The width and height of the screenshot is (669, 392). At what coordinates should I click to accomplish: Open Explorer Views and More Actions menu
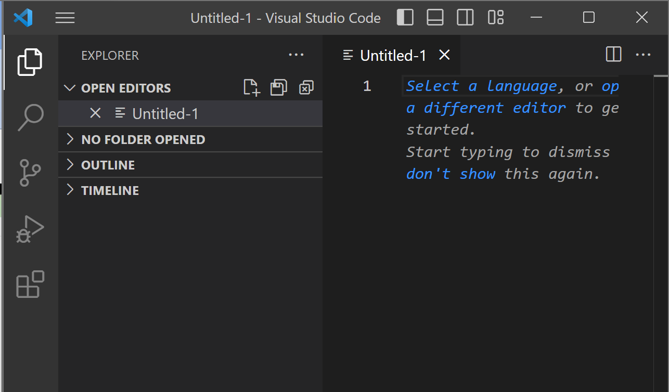pyautogui.click(x=296, y=55)
